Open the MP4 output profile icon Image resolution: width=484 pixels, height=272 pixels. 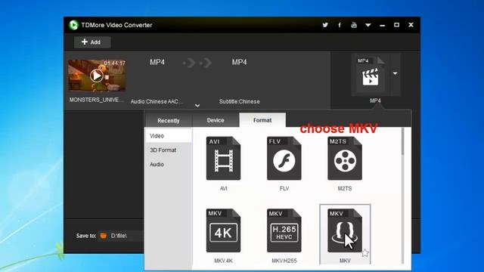[x=371, y=75]
